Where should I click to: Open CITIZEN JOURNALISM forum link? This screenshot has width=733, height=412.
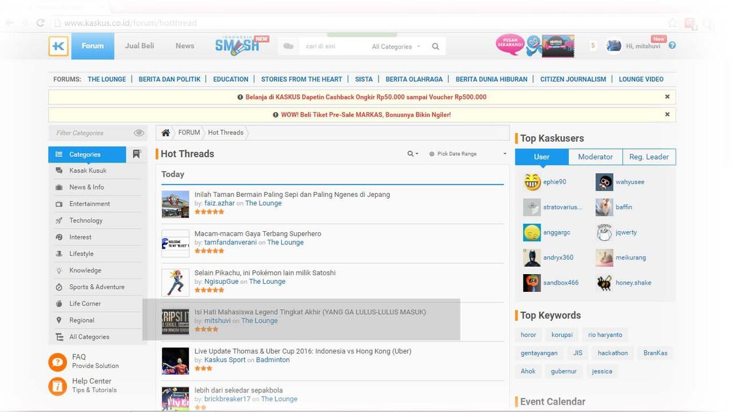pos(573,80)
